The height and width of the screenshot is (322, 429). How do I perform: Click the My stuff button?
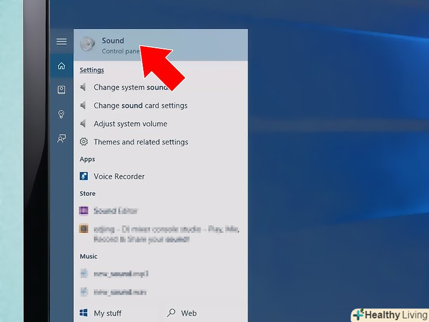pyautogui.click(x=101, y=313)
